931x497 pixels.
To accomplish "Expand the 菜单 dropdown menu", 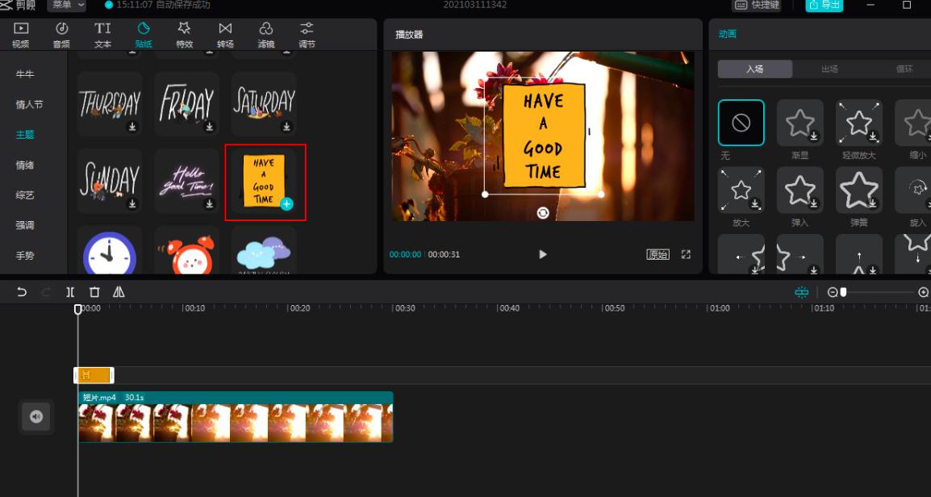I will tap(68, 5).
